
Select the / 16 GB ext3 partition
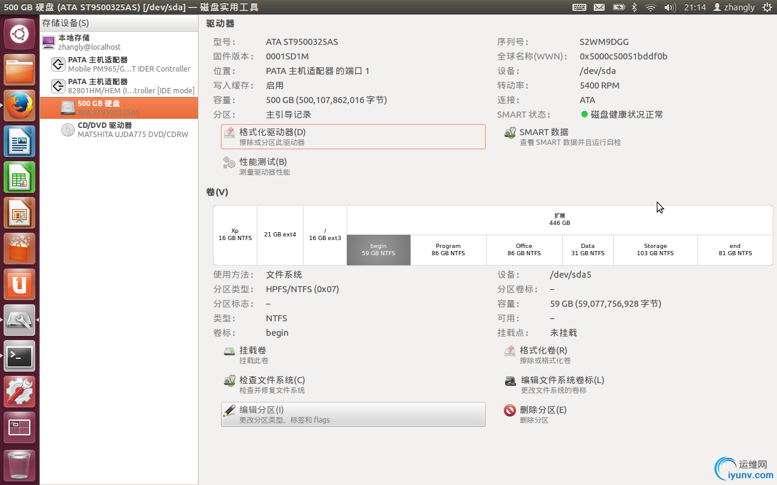click(x=325, y=235)
